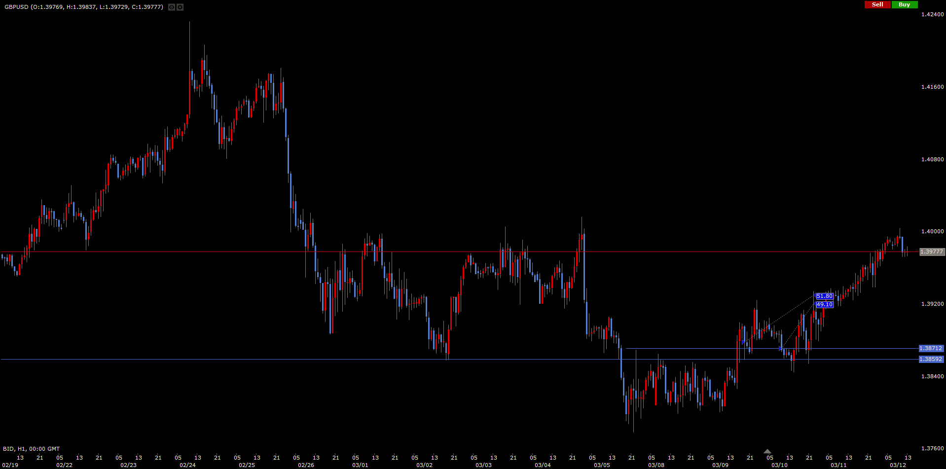Select the 1.38592 blue price level tag
The image size is (946, 469).
click(931, 359)
